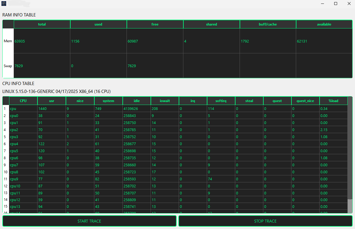Minimize the window
The height and width of the screenshot is (229, 355).
[x=322, y=4]
